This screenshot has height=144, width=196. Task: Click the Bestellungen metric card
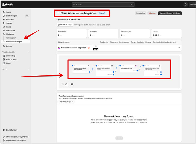point(135,33)
